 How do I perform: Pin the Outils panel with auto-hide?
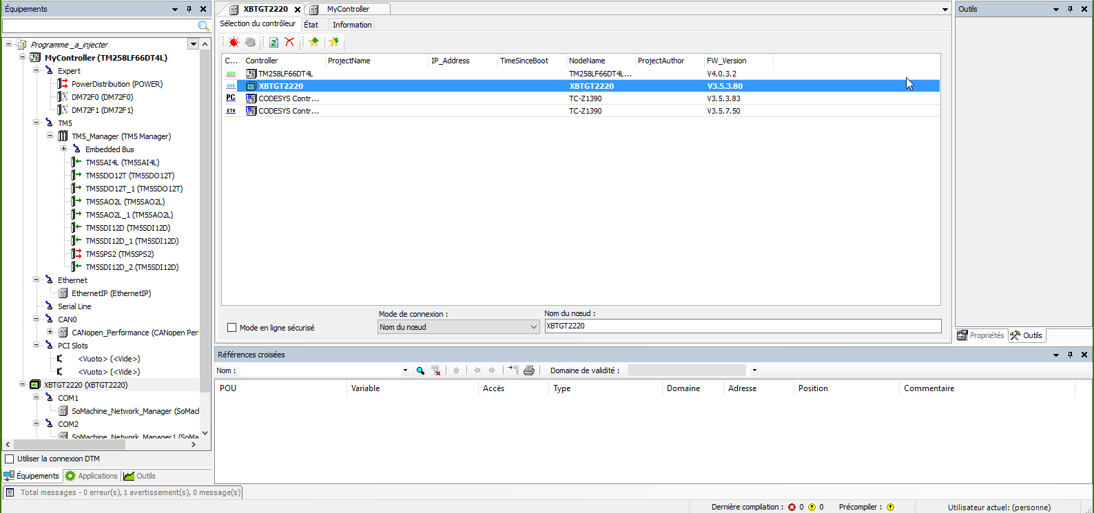point(1070,9)
